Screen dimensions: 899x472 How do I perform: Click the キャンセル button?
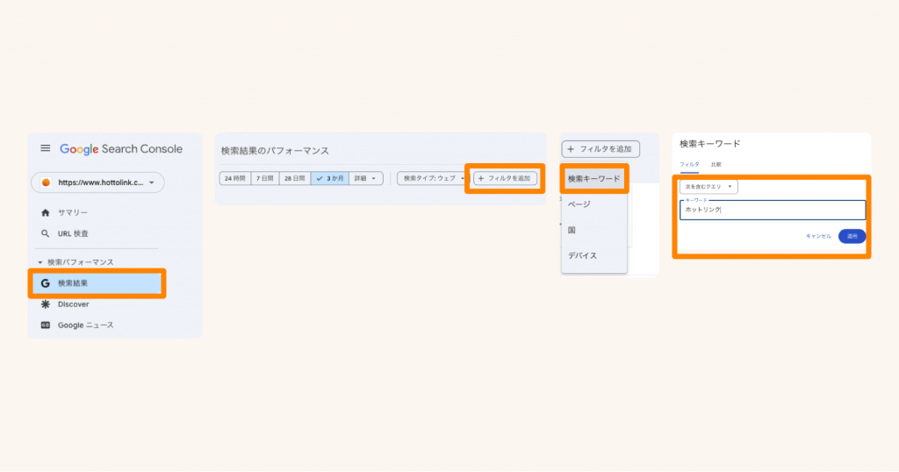coord(818,236)
